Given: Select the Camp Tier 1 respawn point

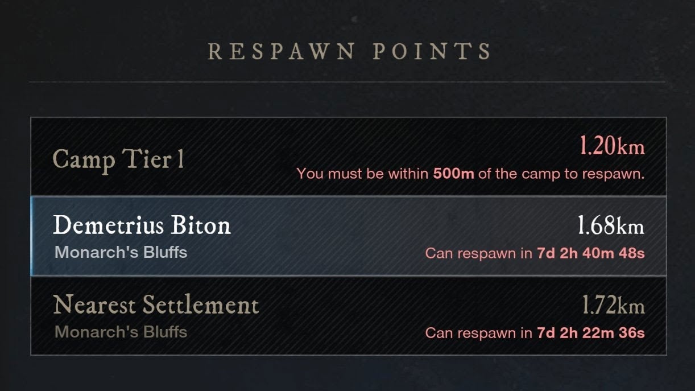Looking at the screenshot, I should (118, 159).
